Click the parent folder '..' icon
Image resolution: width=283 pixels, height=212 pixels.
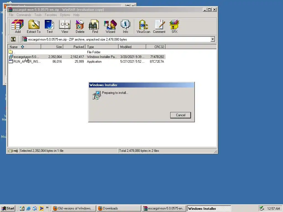click(11, 52)
